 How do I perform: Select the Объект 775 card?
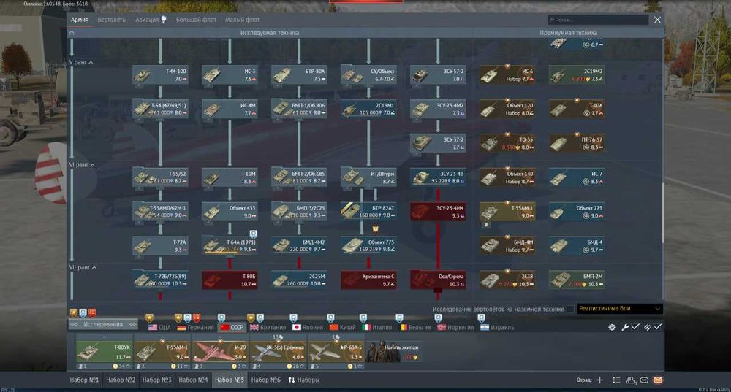[x=368, y=246]
